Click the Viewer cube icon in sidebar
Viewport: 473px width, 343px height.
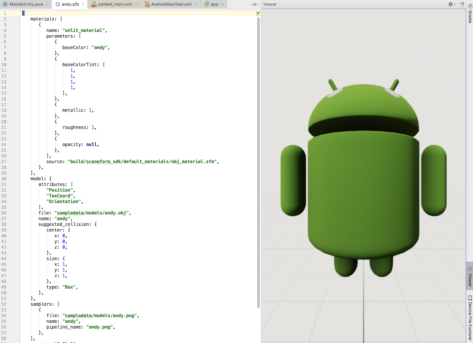(470, 269)
